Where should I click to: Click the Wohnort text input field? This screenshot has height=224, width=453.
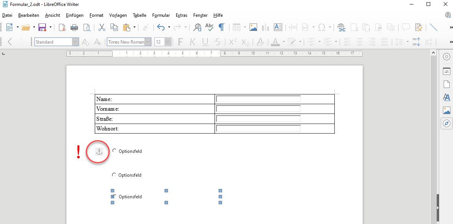[258, 128]
